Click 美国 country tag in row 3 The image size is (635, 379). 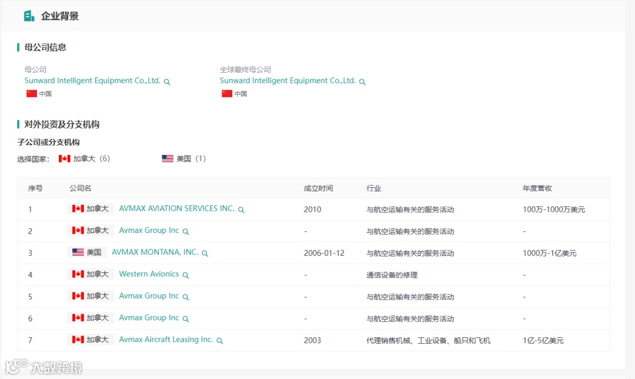(86, 252)
